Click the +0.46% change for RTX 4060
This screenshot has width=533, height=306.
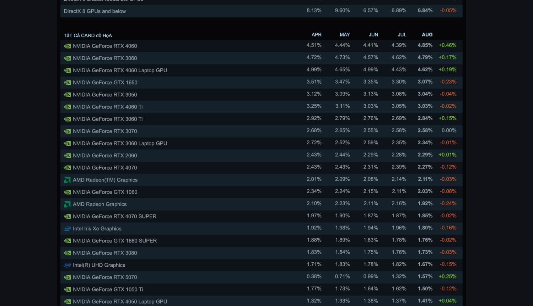point(447,45)
